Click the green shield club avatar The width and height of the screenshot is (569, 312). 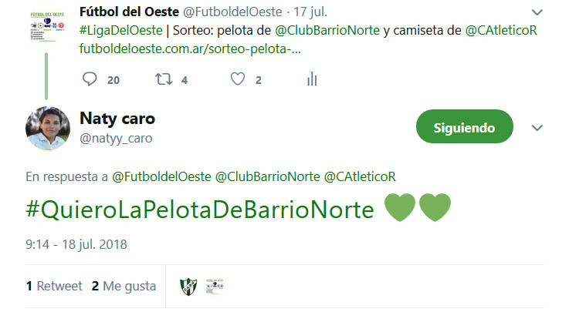(x=188, y=287)
